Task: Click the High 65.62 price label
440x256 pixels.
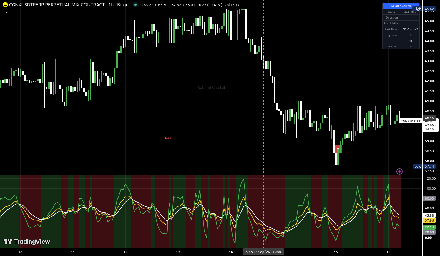Action: (x=424, y=9)
